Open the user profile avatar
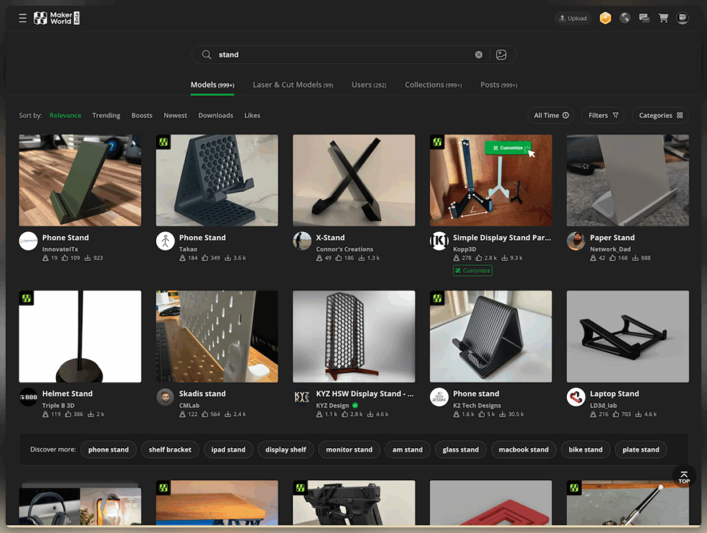 point(683,19)
